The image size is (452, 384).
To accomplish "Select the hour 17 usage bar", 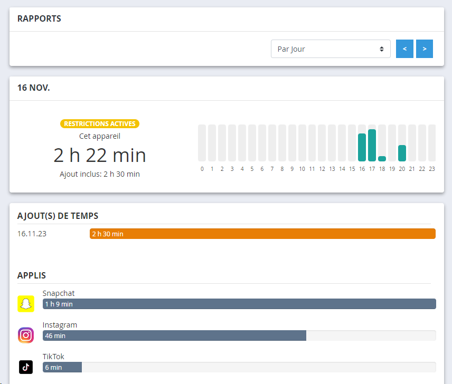I will click(372, 145).
